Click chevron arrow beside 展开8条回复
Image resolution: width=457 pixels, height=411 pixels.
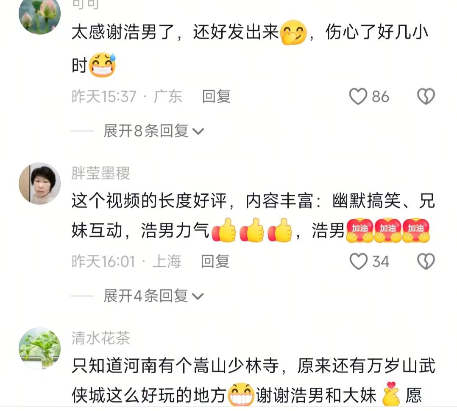pyautogui.click(x=198, y=131)
